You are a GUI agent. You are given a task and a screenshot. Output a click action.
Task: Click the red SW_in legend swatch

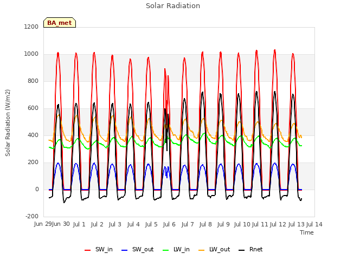tap(88, 250)
